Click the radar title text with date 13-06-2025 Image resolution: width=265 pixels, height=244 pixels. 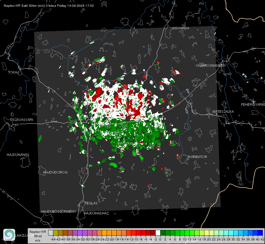tap(49, 6)
